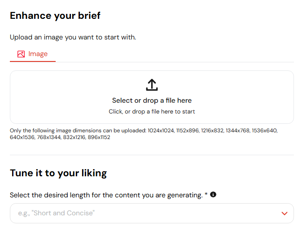Click the "Tune it to your liking" heading

click(58, 173)
